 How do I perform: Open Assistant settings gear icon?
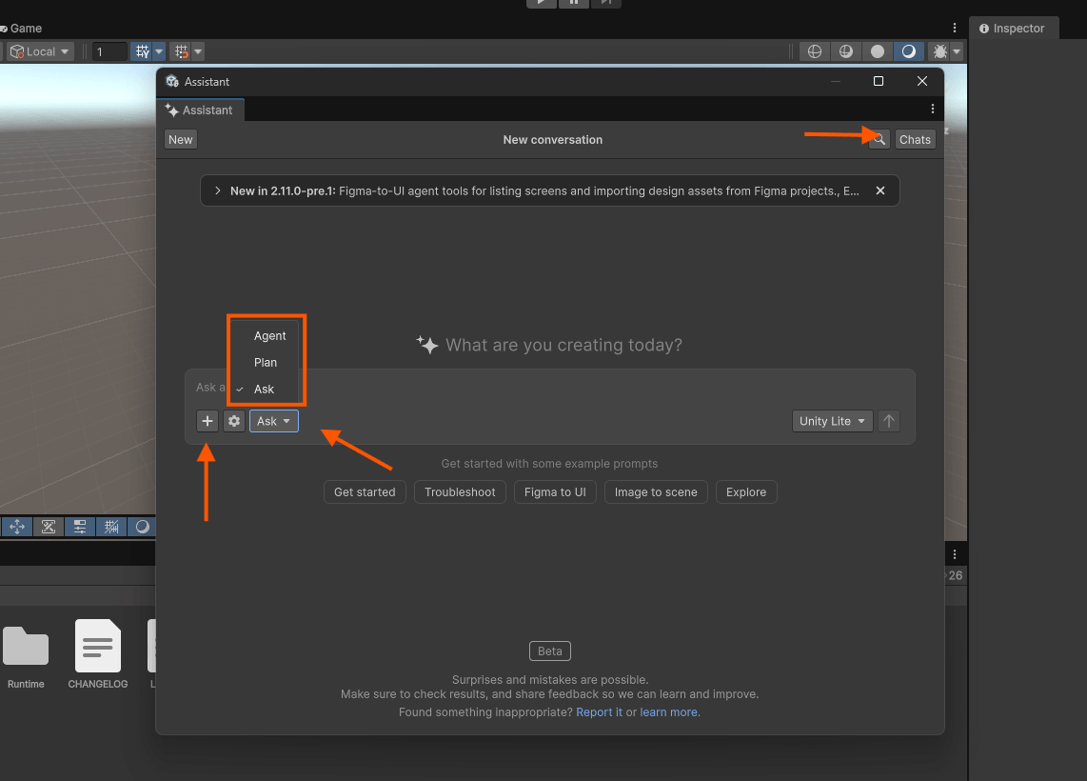tap(234, 421)
